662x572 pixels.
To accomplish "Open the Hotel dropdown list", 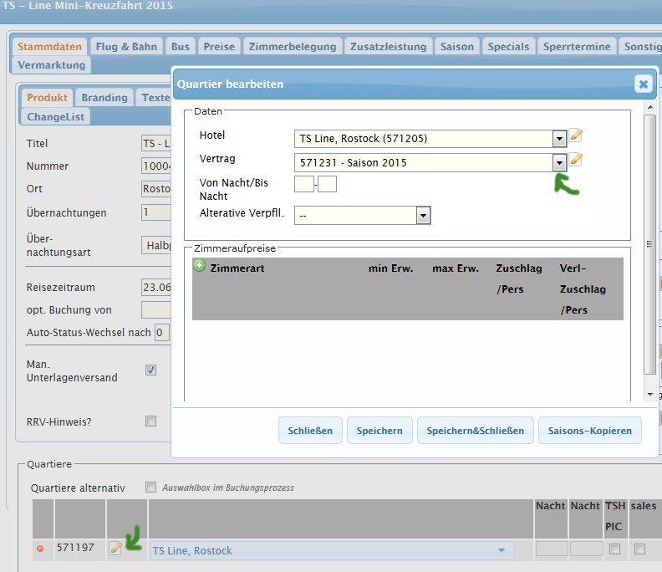I will pos(559,139).
